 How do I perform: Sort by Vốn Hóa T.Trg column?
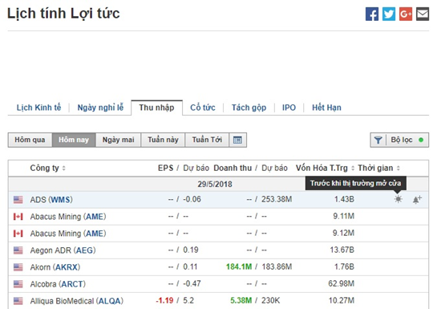(x=352, y=168)
